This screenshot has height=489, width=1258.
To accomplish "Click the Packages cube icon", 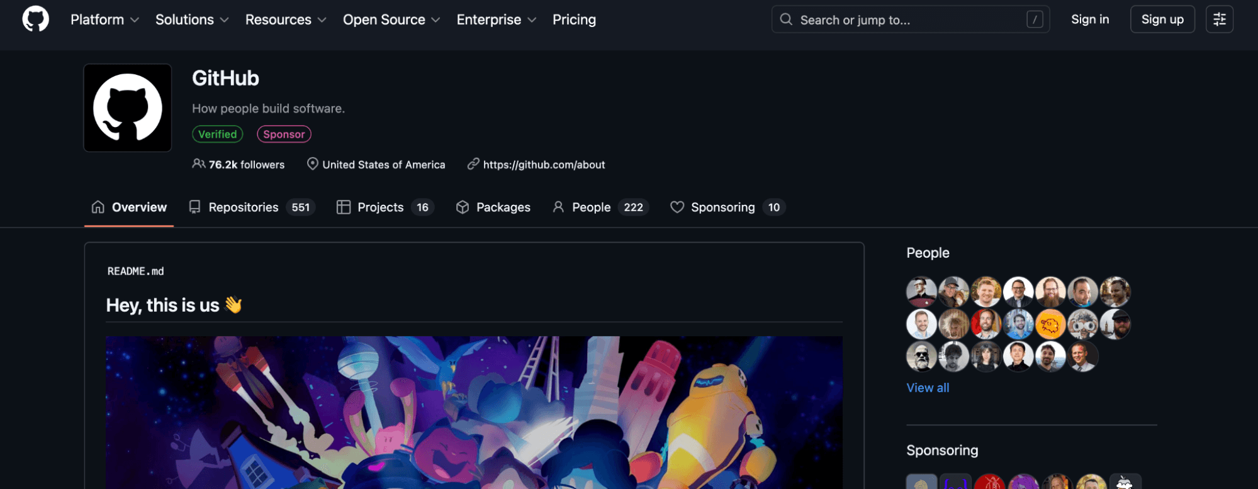I will point(463,207).
